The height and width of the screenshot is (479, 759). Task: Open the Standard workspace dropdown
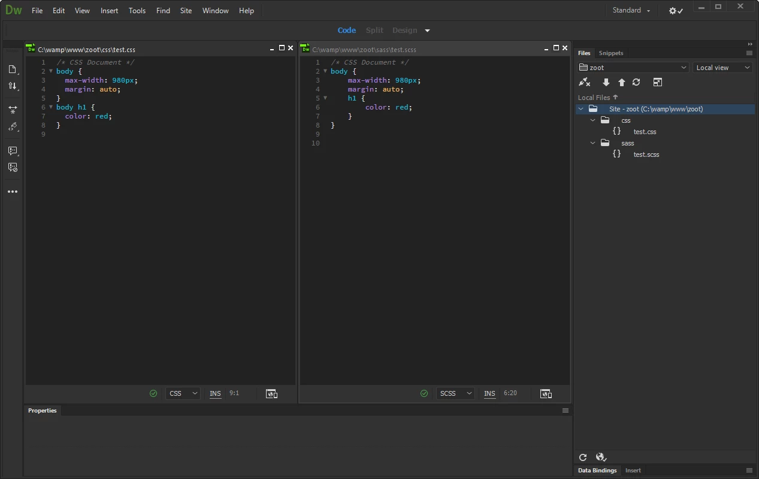631,10
